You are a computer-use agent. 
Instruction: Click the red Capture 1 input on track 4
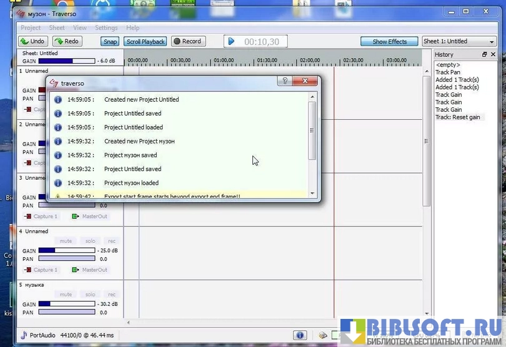40,270
